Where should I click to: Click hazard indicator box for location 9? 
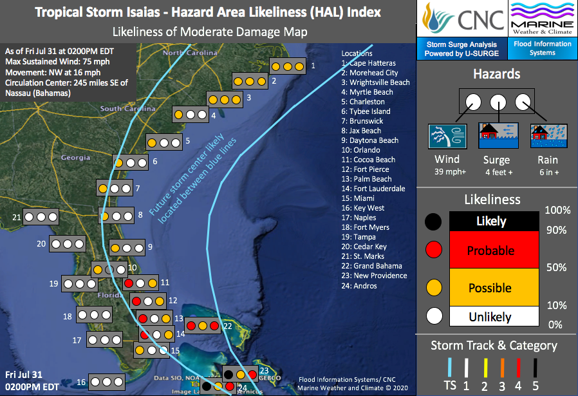pyautogui.click(x=127, y=248)
